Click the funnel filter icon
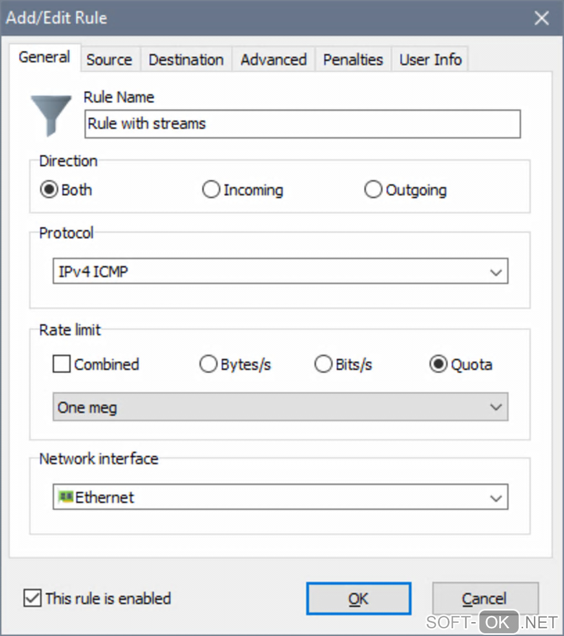The image size is (564, 636). point(51,114)
